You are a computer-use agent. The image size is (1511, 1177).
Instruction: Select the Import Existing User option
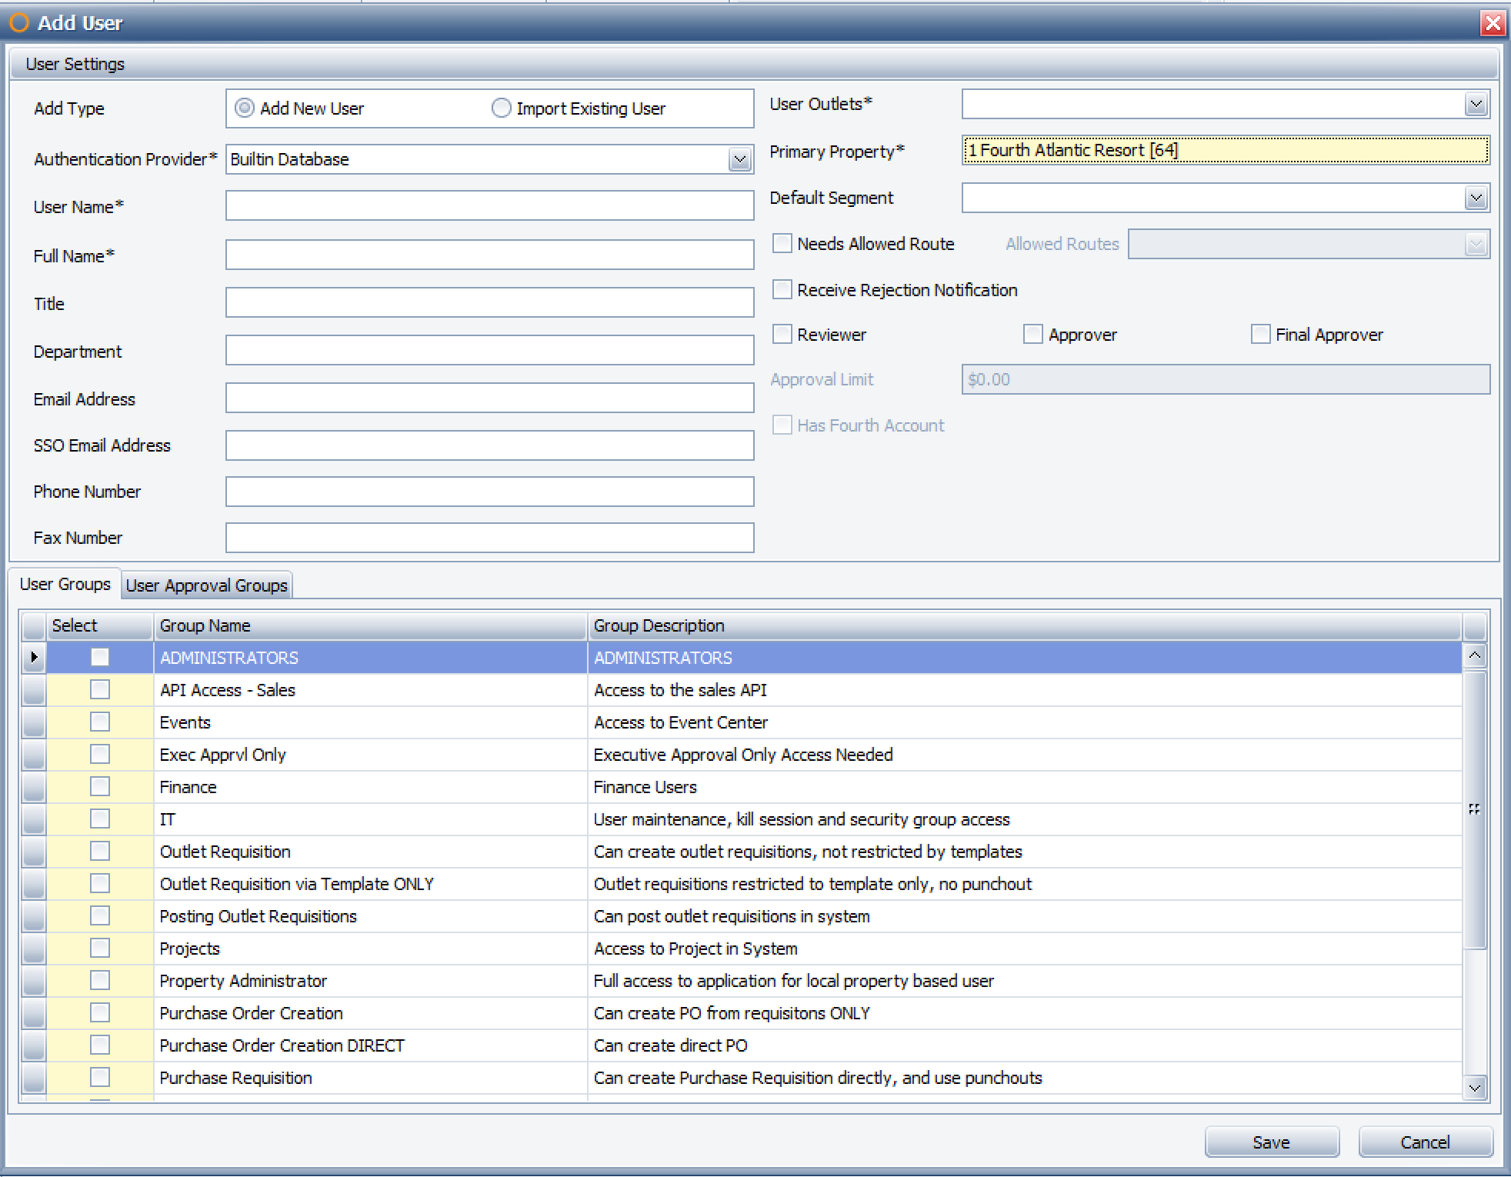(501, 108)
